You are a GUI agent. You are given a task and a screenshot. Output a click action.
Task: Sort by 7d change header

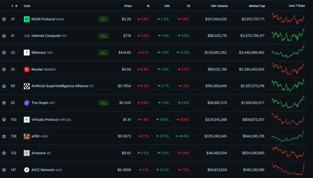click(x=188, y=6)
